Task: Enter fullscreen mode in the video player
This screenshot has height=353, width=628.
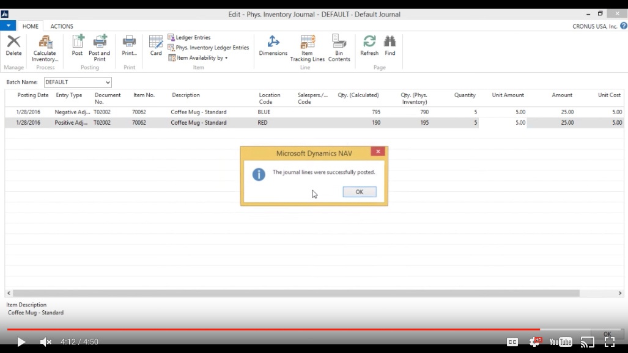Action: [x=610, y=342]
